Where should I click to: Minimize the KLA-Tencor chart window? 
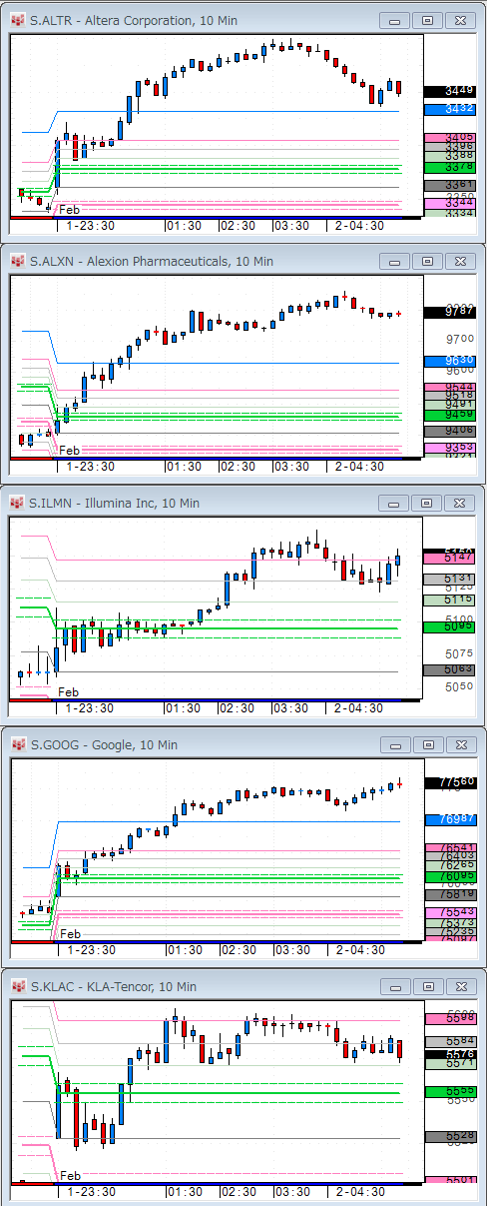(x=396, y=987)
